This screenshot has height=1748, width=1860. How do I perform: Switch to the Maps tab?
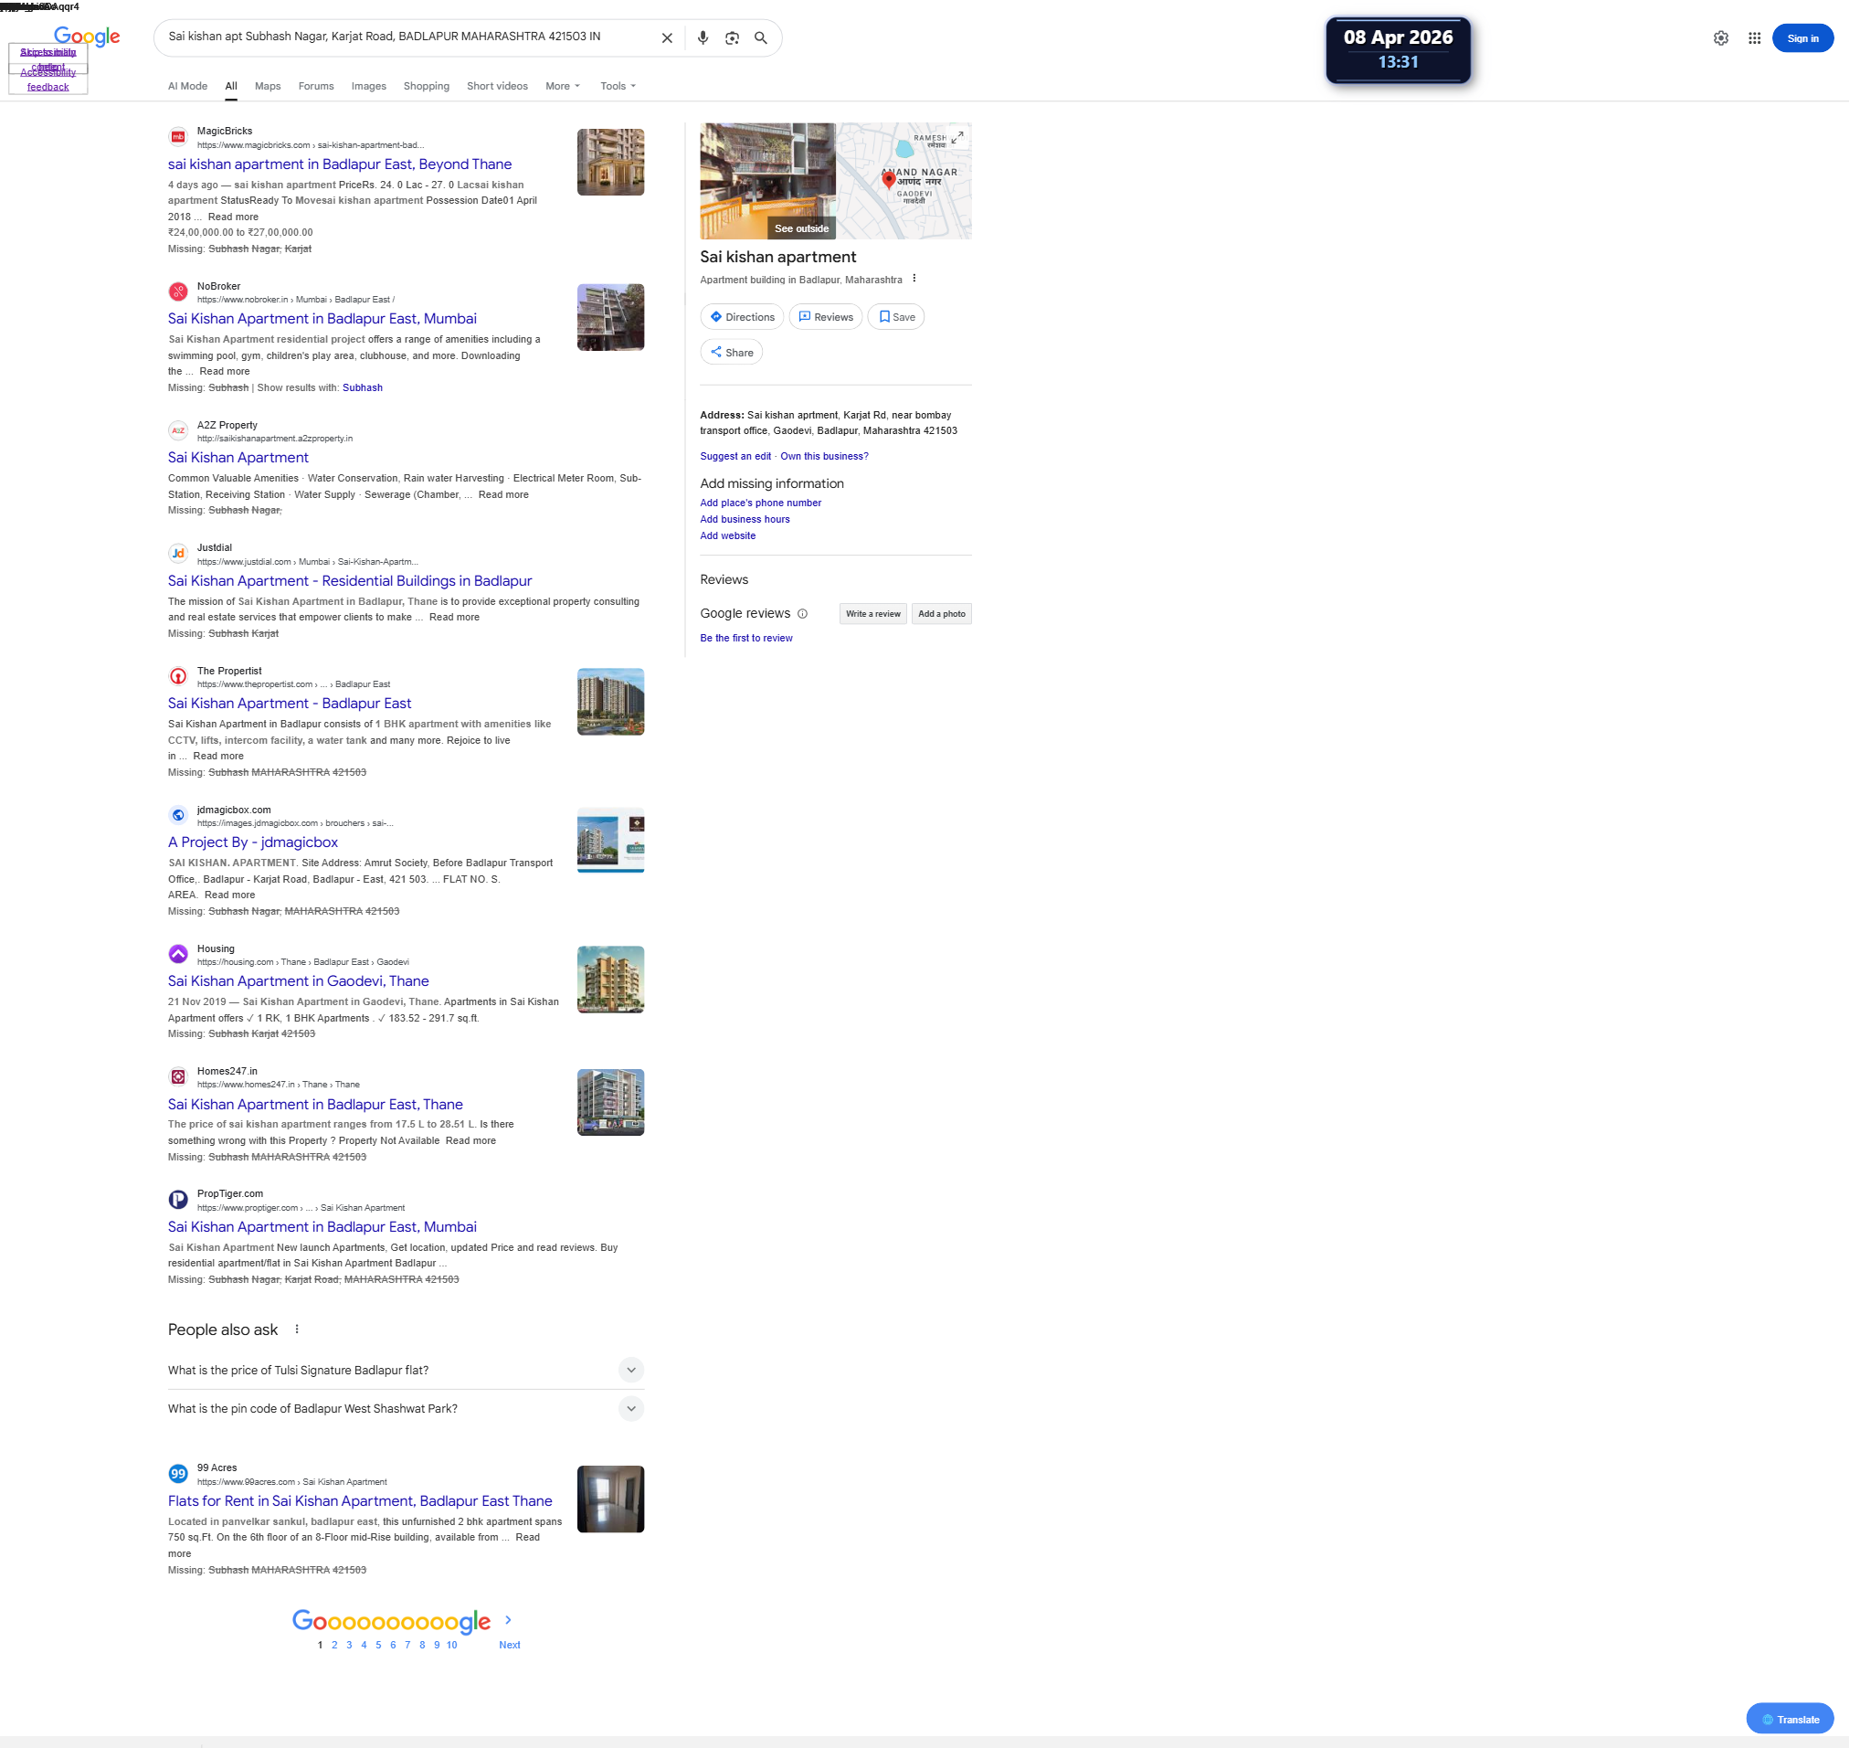pos(269,86)
